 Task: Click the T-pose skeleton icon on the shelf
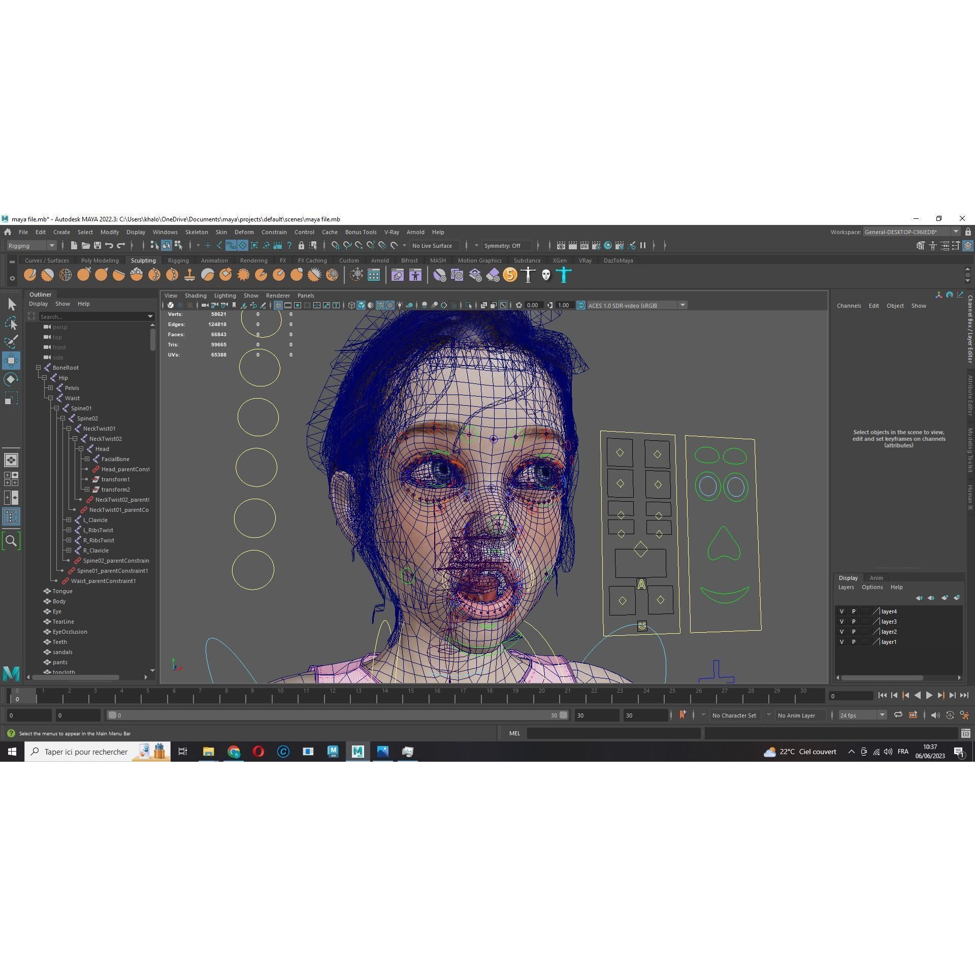528,275
